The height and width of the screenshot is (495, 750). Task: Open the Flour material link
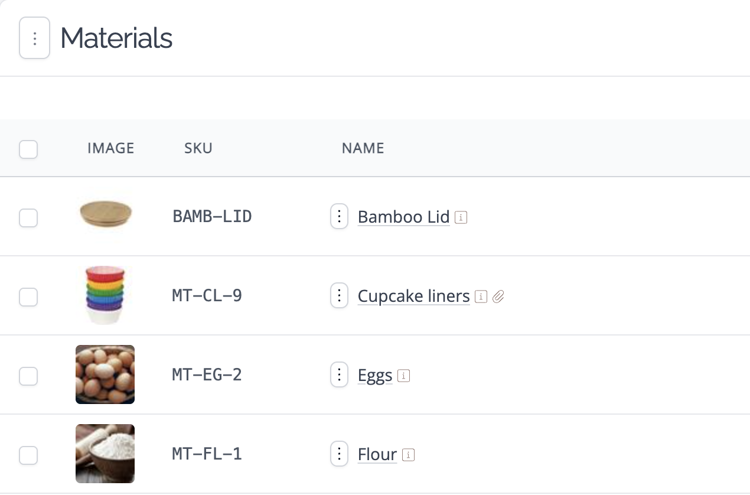pyautogui.click(x=377, y=454)
